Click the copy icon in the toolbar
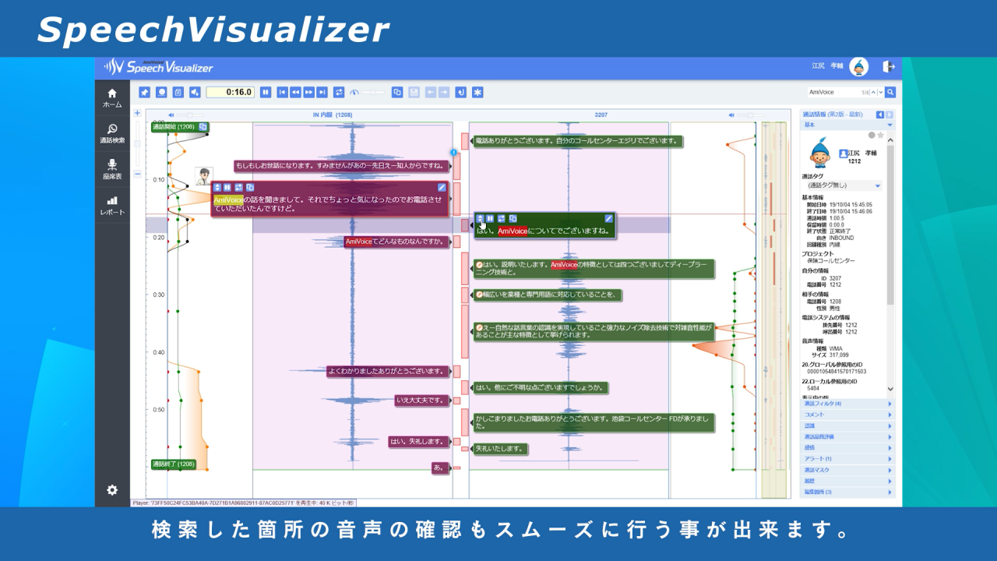Viewport: 997px width, 561px height. (397, 92)
